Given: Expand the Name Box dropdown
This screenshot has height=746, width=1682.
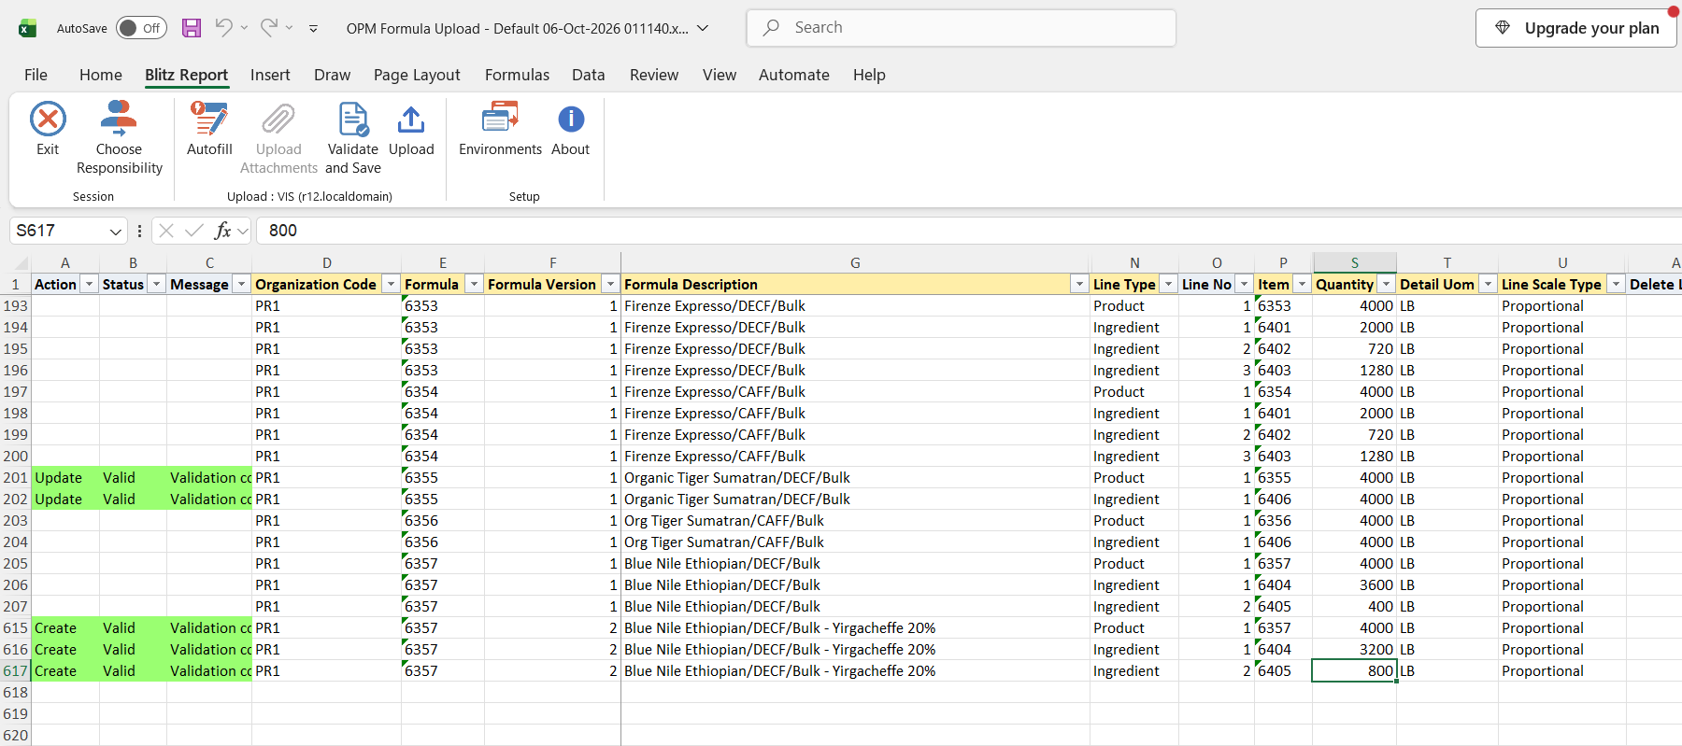Looking at the screenshot, I should pyautogui.click(x=116, y=231).
